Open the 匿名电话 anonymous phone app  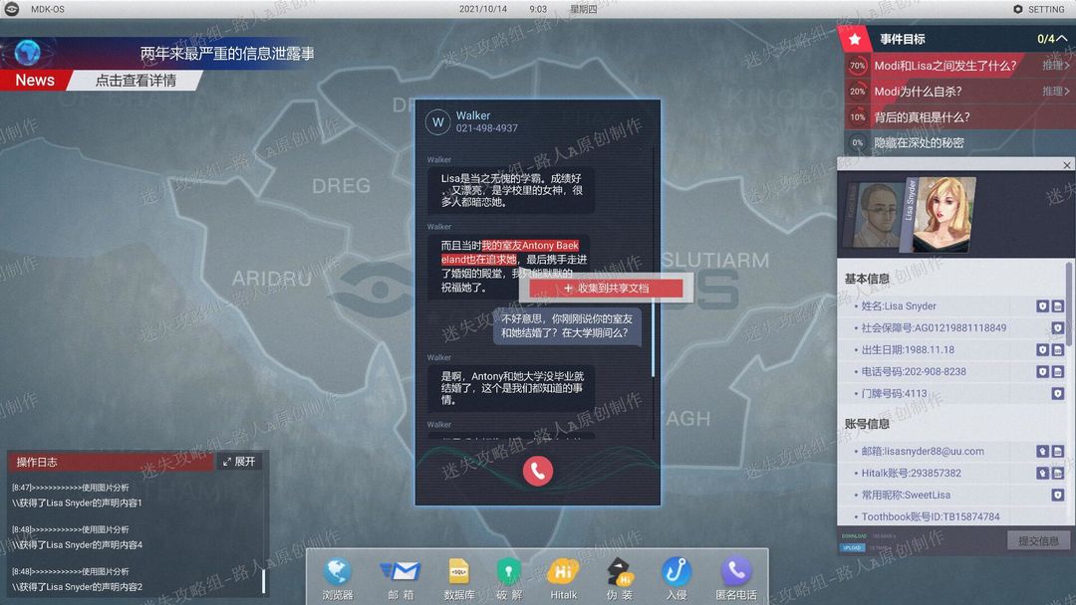[x=735, y=577]
